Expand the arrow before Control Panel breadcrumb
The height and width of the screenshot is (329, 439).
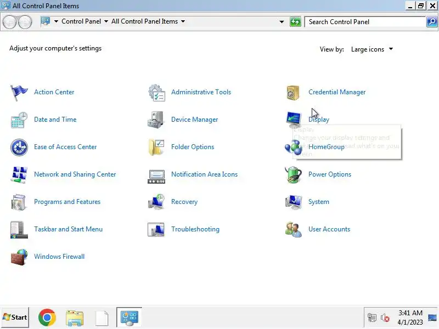pos(56,21)
